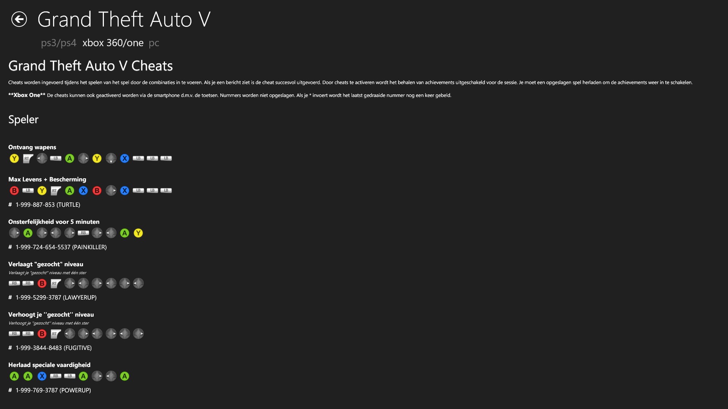Screen dimensions: 728x409
Task: Click the RB bumper icon in Onsterfelijkheid row
Action: click(83, 233)
